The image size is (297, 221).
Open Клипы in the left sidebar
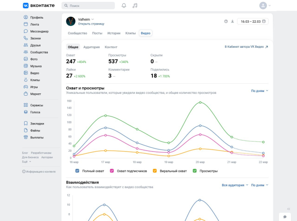[34, 80]
